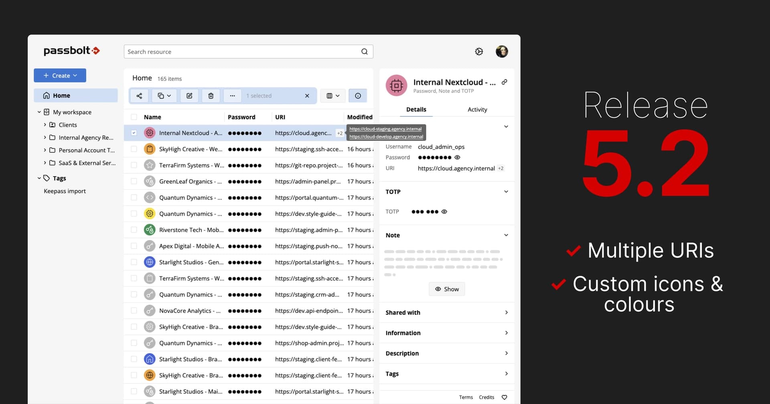Open the settings gear icon
Image resolution: width=770 pixels, height=404 pixels.
click(479, 51)
